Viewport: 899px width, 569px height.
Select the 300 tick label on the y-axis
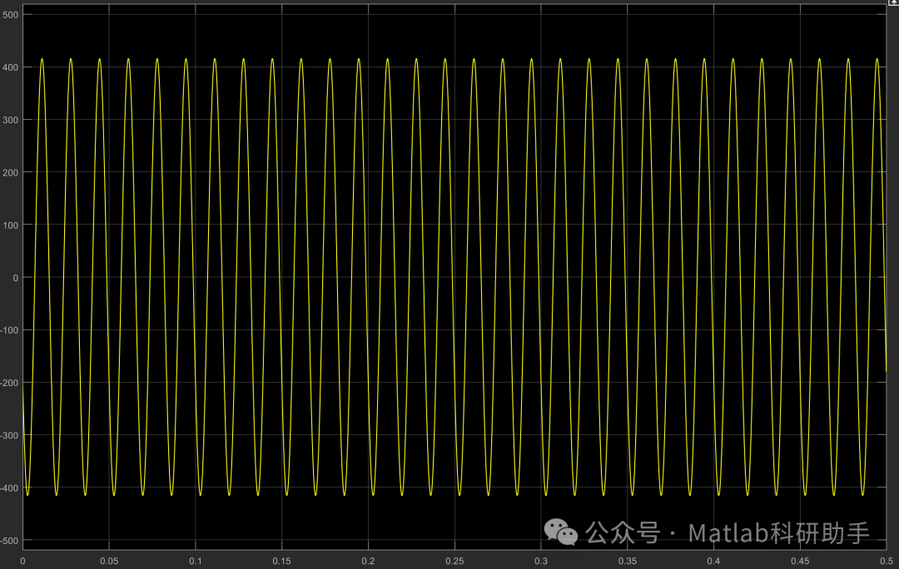[10, 120]
